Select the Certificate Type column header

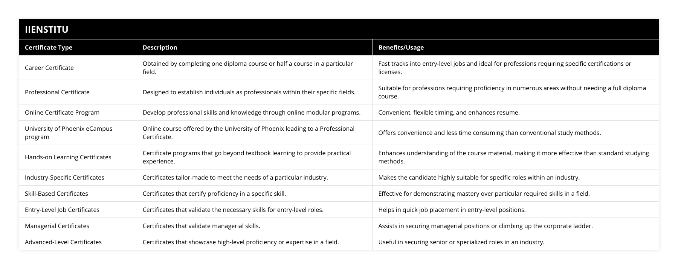(49, 47)
